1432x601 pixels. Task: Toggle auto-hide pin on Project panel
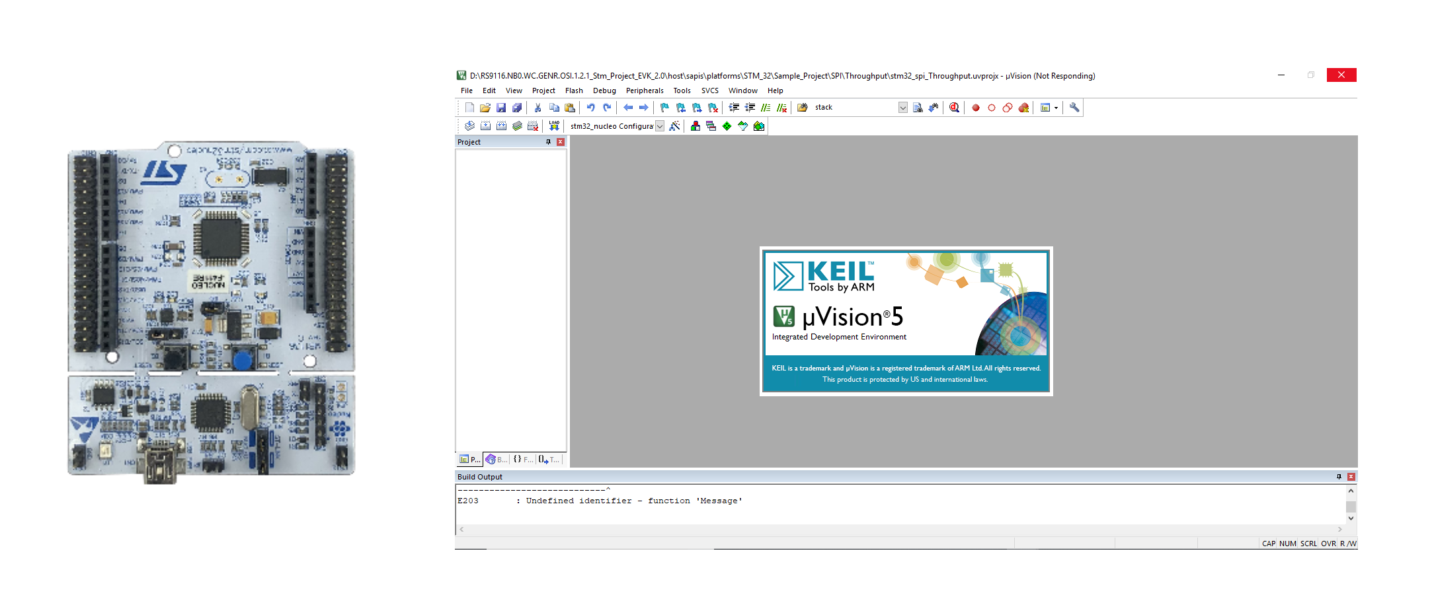[x=547, y=141]
